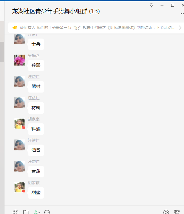Image resolution: width=184 pixels, height=214 pixels.
Task: Open the three-dots chat info menu
Action: 182,13
